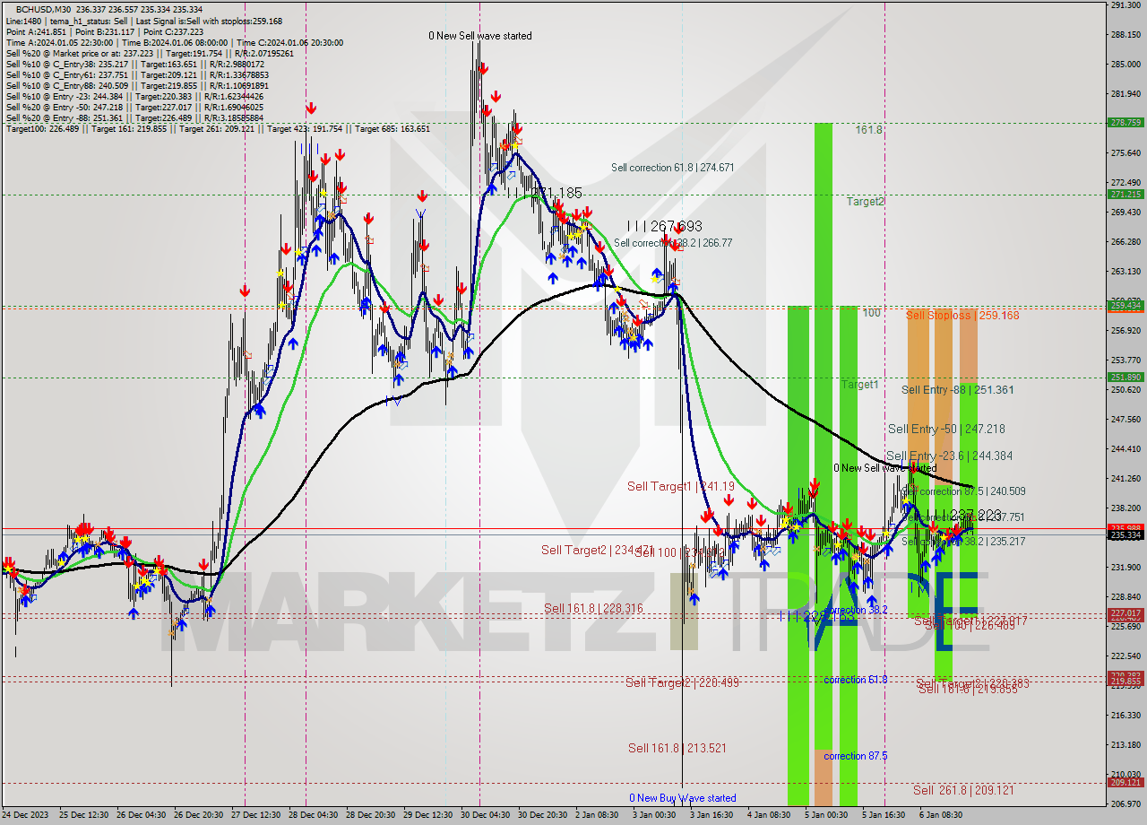Screen dimensions: 1147x825
Task: Select the '6 Jan 08:30' time label
Action: [943, 815]
